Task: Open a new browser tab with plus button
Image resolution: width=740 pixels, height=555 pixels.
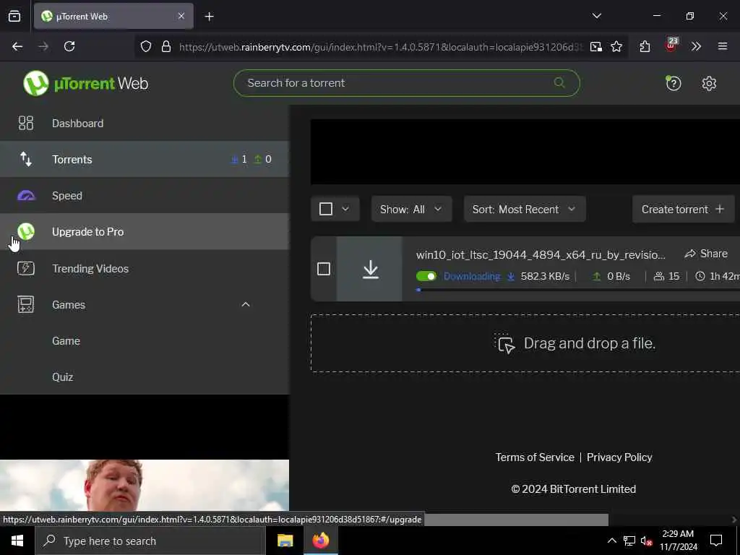Action: coord(209,17)
